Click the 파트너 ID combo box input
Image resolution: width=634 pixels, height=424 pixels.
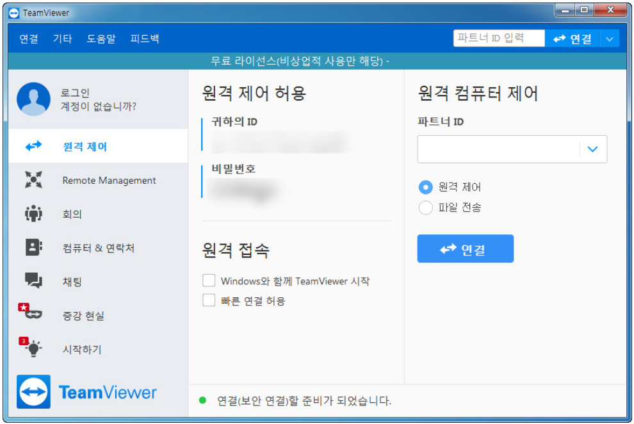(x=498, y=149)
